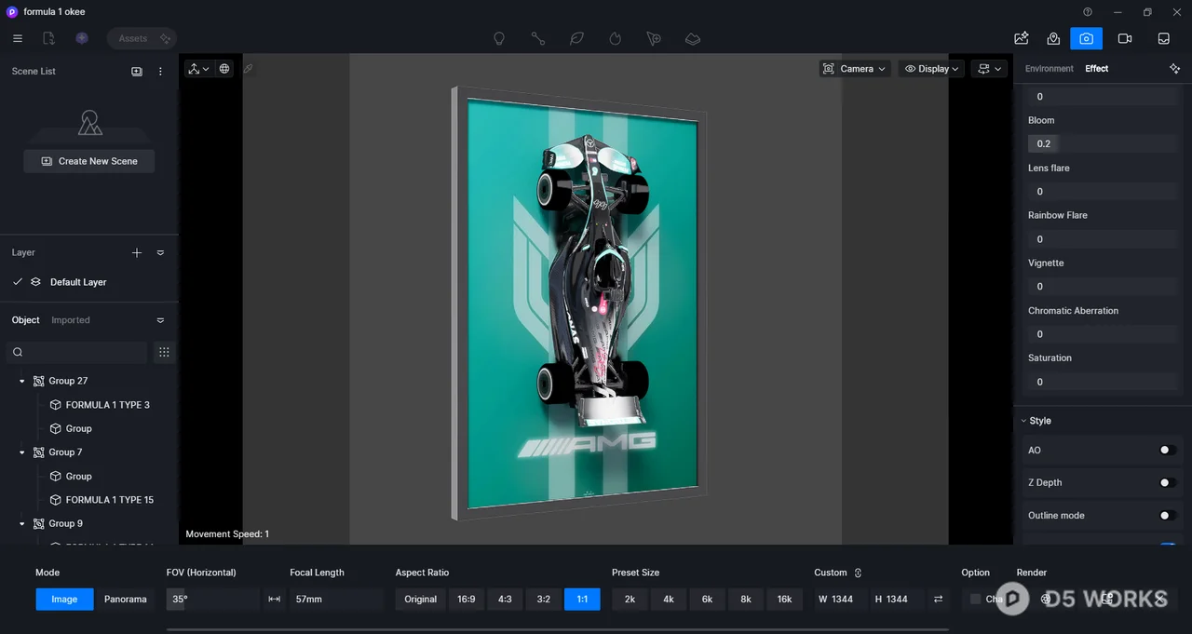Viewport: 1192px width, 634px height.
Task: Open the hamburger main menu
Action: (18, 38)
